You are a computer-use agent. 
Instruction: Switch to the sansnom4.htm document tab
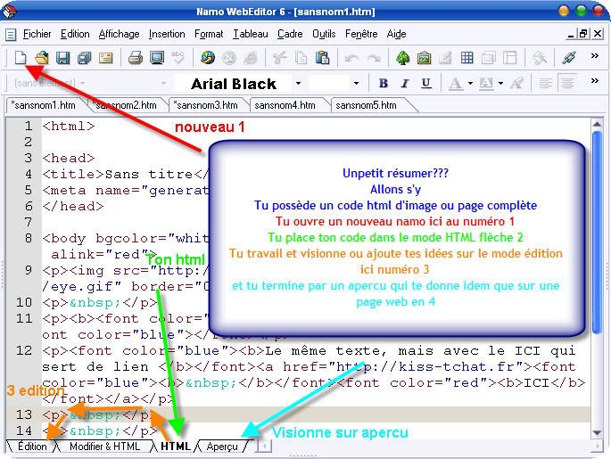[x=285, y=105]
